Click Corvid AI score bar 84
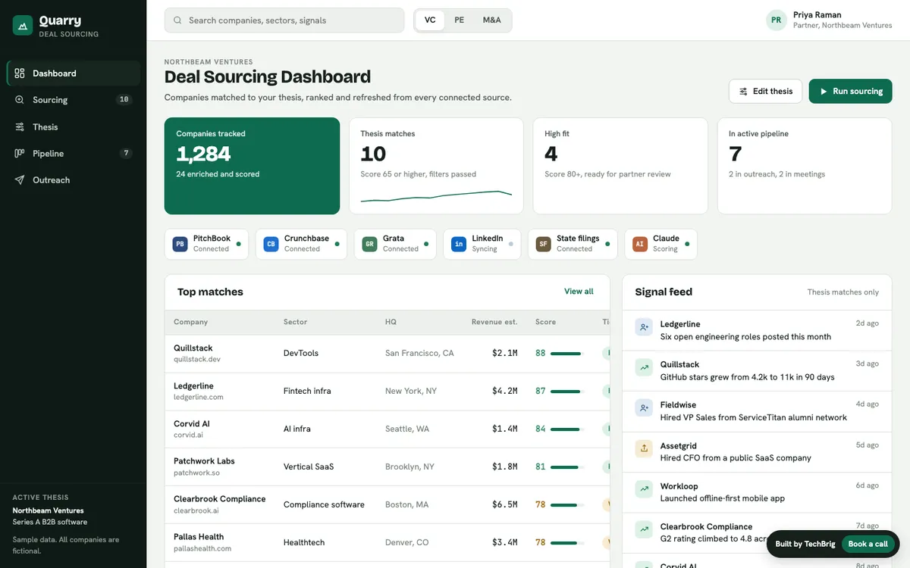 pos(566,429)
